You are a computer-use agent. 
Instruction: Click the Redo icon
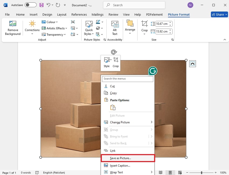58,5
